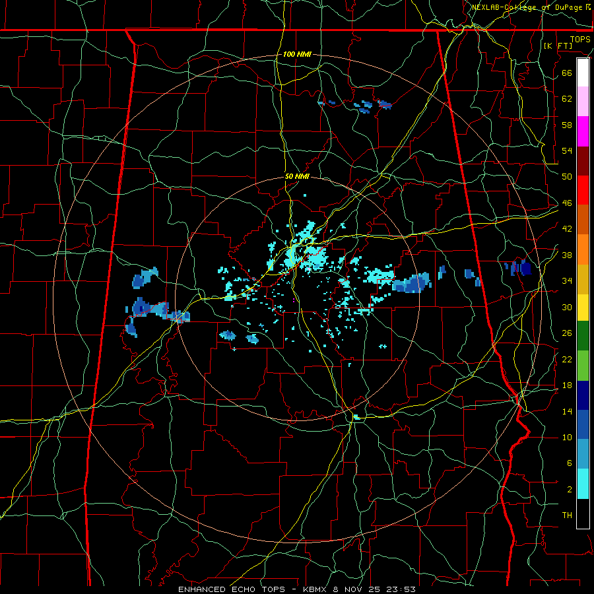Click the 'KBMX' radar site identifier
Viewport: 594px width, 594px height.
pos(316,589)
